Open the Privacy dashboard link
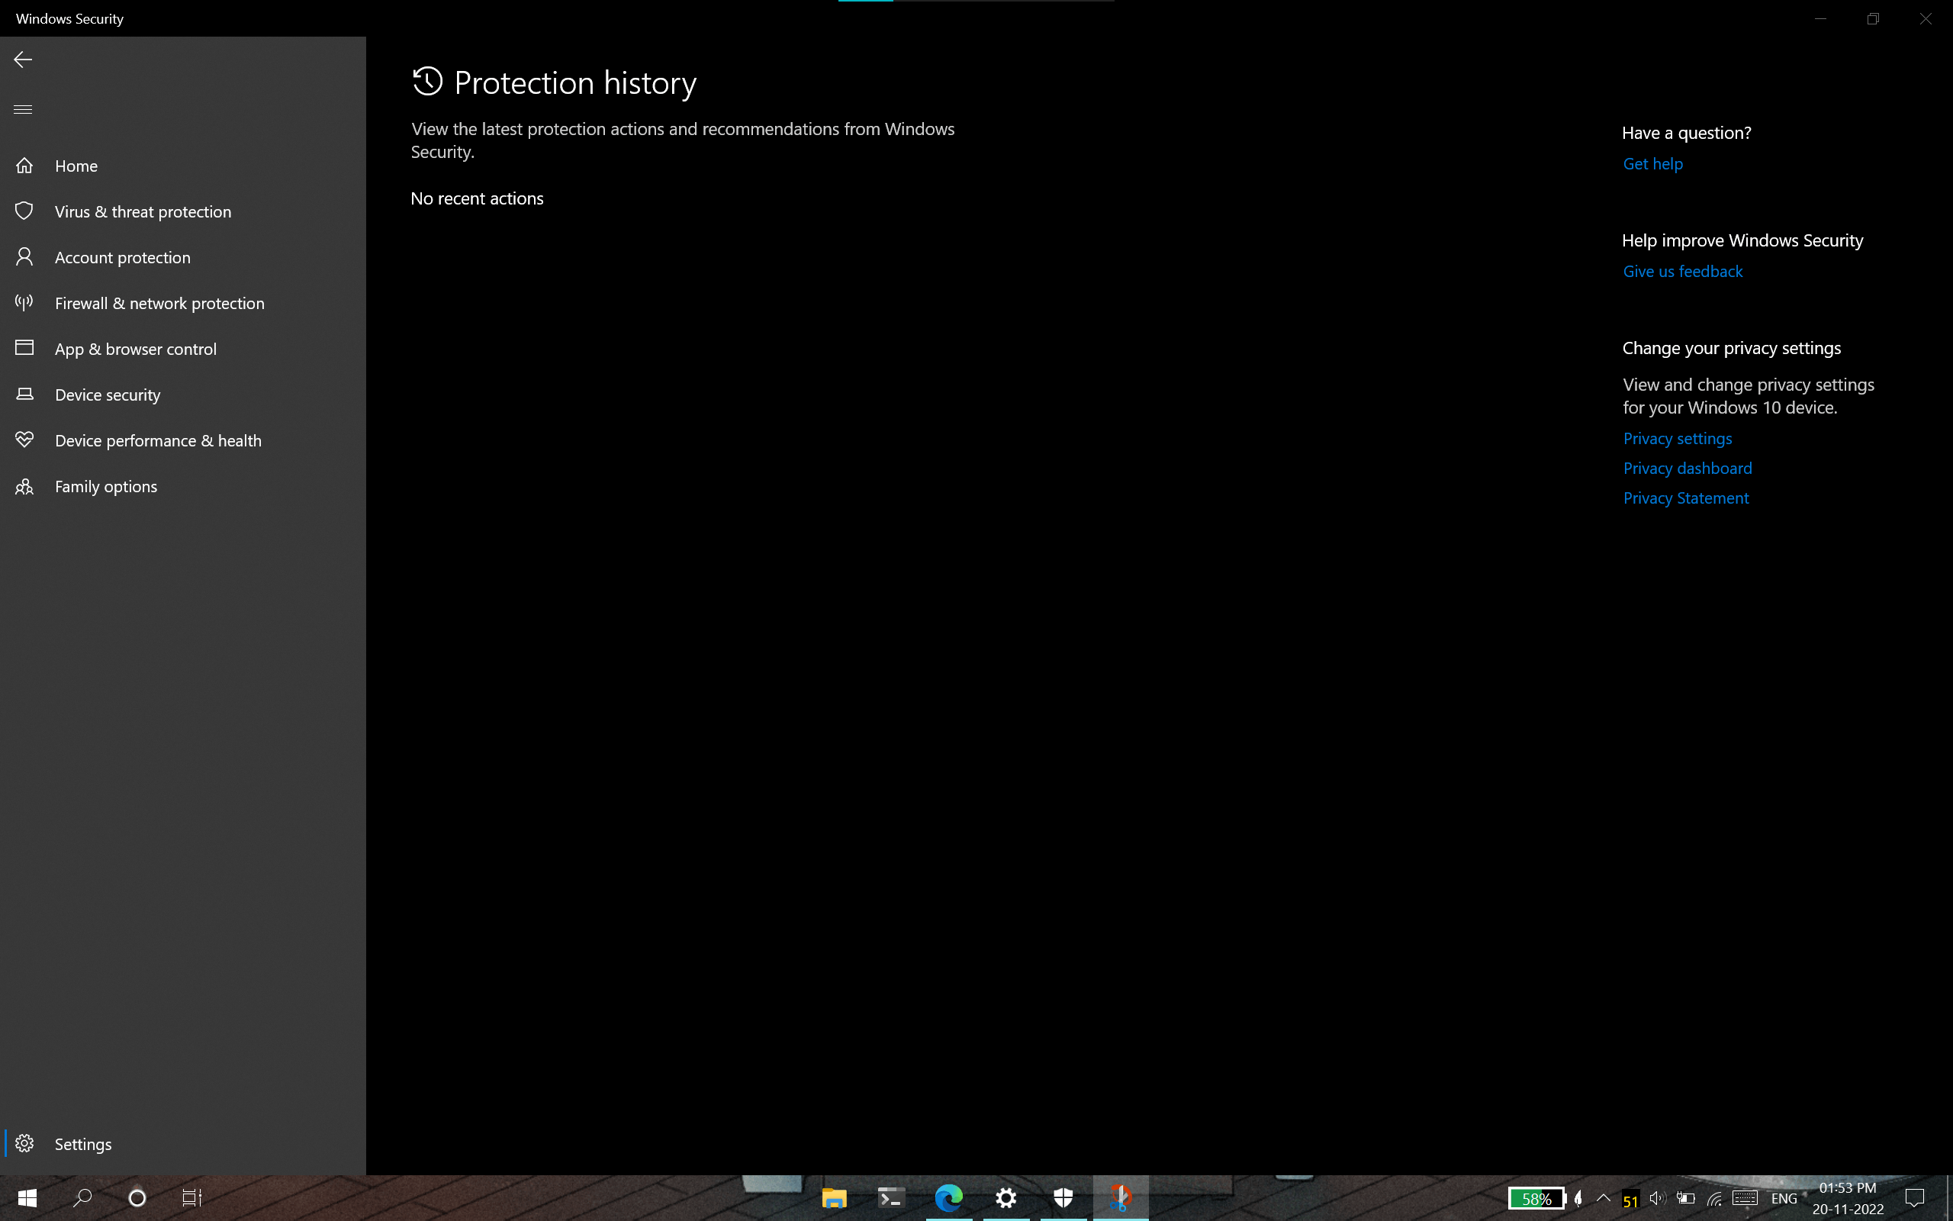 pyautogui.click(x=1688, y=469)
